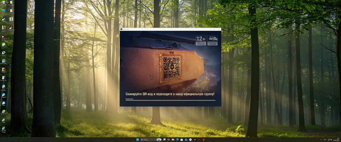The width and height of the screenshot is (341, 142).
Task: Open the Zona desktop shortcut
Action: [x=4, y=104]
